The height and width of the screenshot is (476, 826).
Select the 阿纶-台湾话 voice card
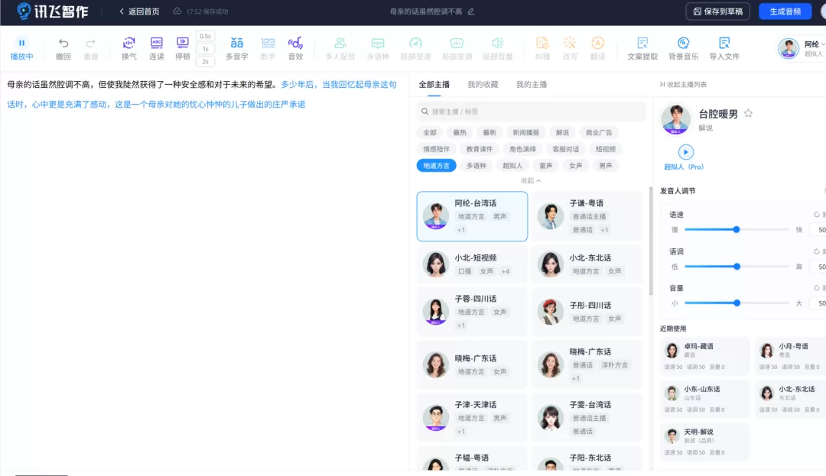[x=472, y=216]
